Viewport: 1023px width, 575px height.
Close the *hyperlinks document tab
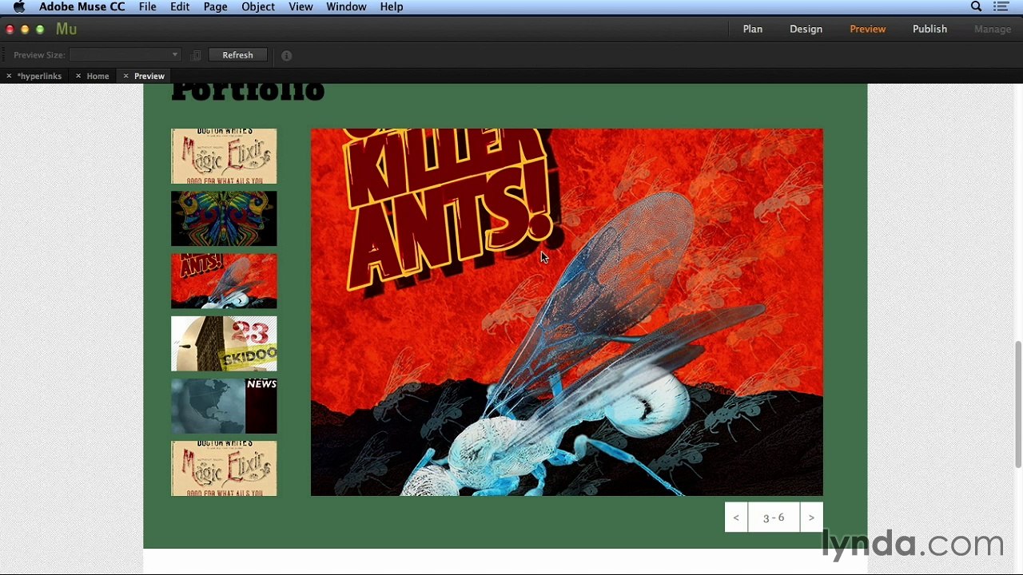[x=9, y=76]
